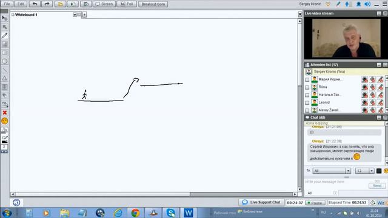Open the Chat panel options menu
The image size is (388, 218).
pos(386,117)
